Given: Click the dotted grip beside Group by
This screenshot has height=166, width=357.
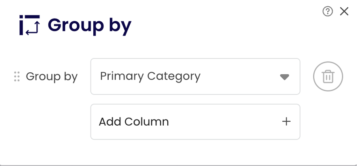Looking at the screenshot, I should pos(17,76).
